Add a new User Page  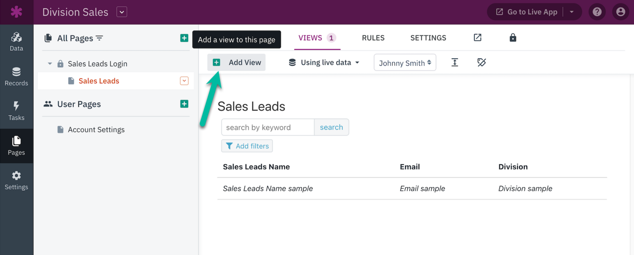click(x=184, y=104)
